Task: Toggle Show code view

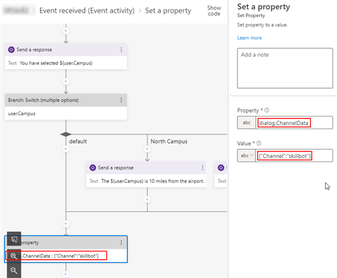Action: click(214, 11)
